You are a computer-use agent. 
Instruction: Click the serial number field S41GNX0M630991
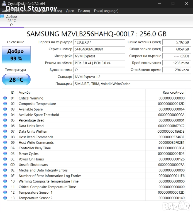(x=99, y=49)
